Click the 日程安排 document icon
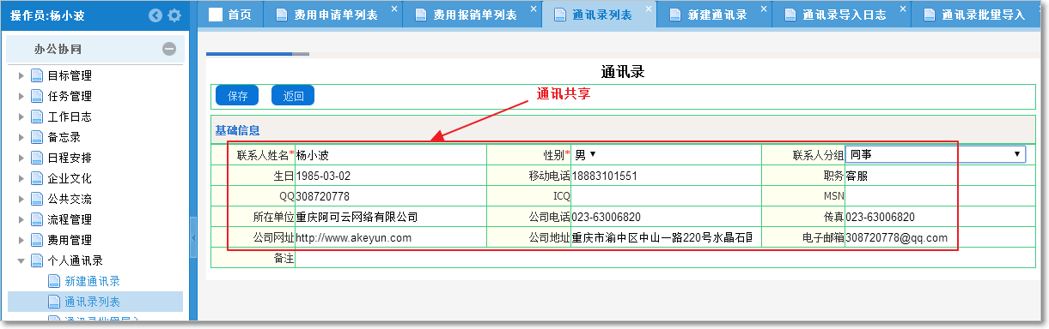Screen dimensions: 1049x329 click(37, 158)
